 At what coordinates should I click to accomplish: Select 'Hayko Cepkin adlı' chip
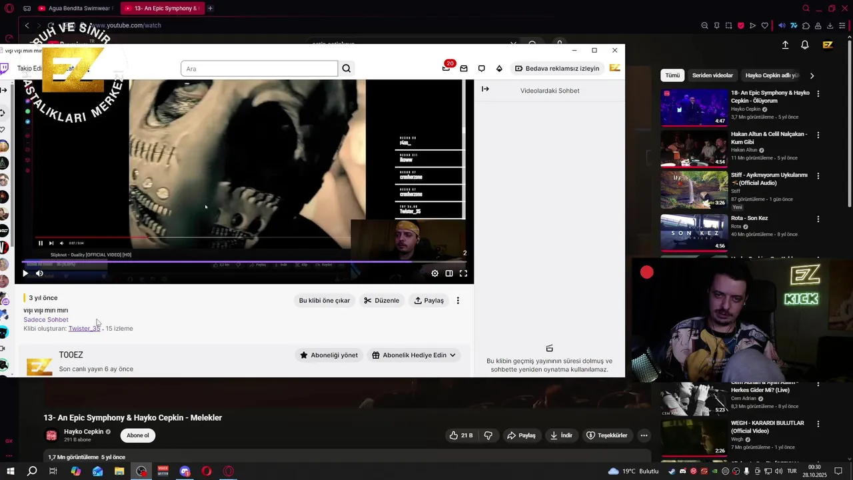pos(771,75)
